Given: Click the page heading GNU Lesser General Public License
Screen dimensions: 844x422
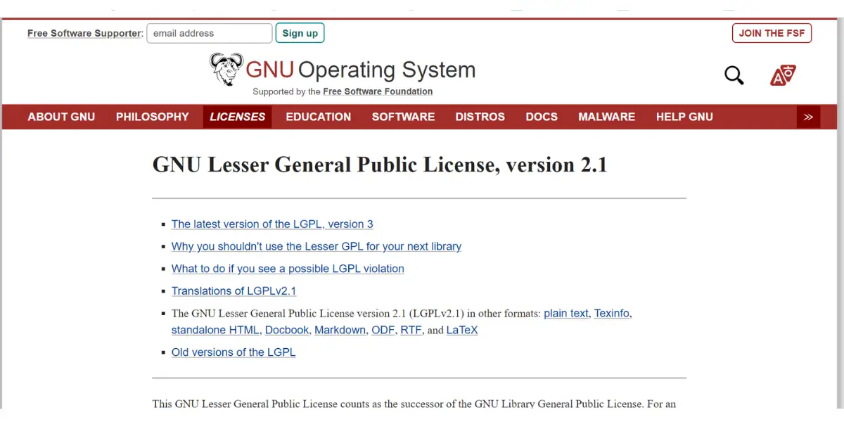Looking at the screenshot, I should pos(380,165).
